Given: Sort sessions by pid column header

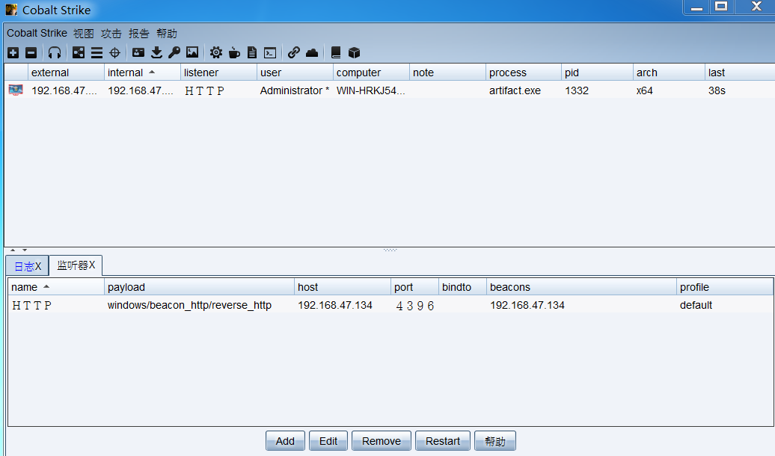Looking at the screenshot, I should (597, 73).
